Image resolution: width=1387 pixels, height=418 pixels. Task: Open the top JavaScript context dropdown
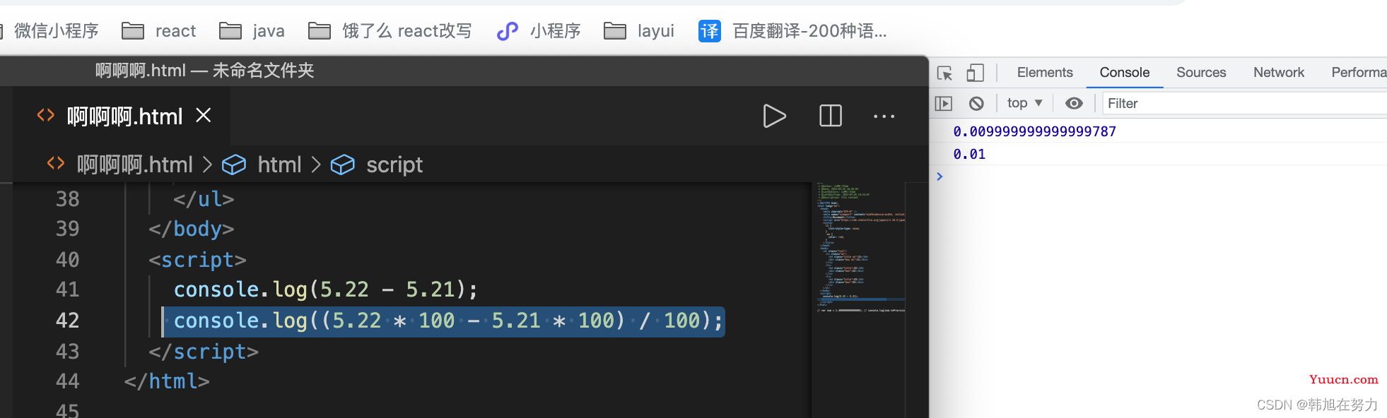pos(1024,103)
